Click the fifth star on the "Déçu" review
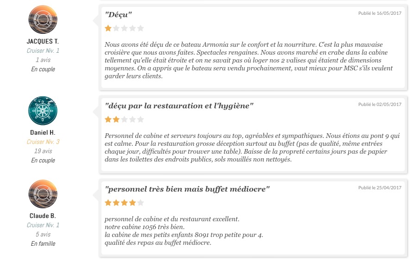 coord(140,28)
